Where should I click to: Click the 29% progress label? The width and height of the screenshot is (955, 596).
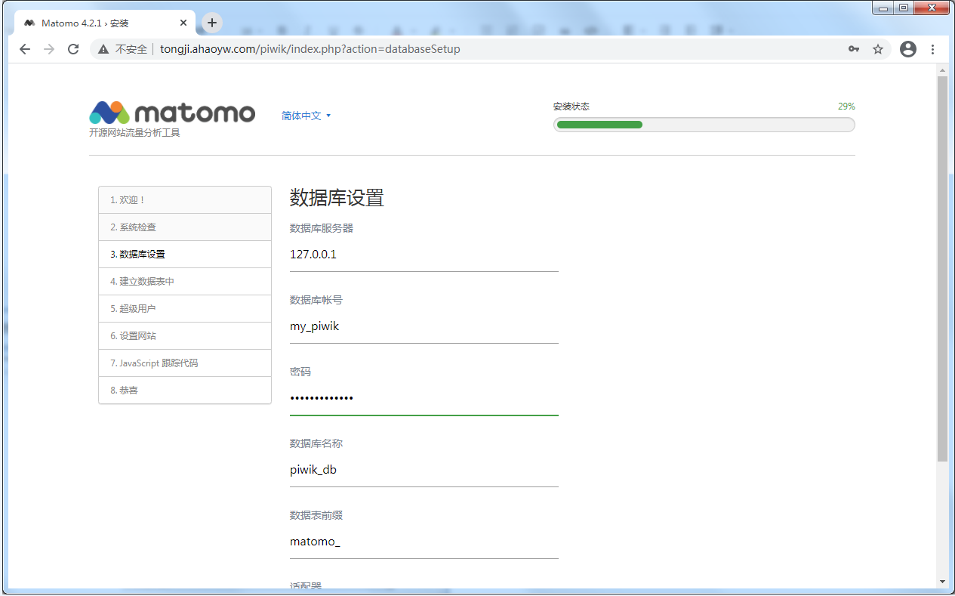(x=846, y=107)
